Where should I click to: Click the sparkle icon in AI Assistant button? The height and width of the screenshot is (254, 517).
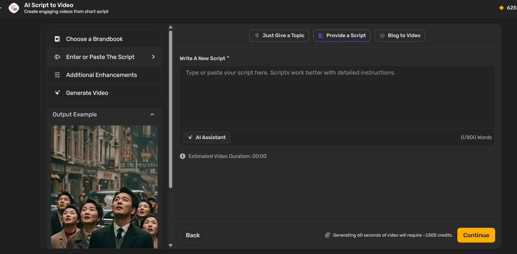pyautogui.click(x=190, y=137)
